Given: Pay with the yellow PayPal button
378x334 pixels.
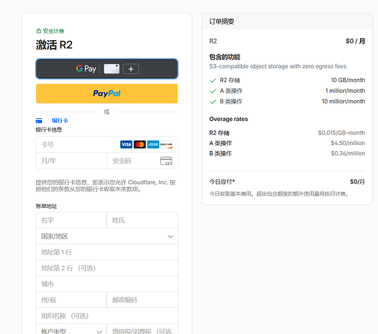Looking at the screenshot, I should pos(107,94).
